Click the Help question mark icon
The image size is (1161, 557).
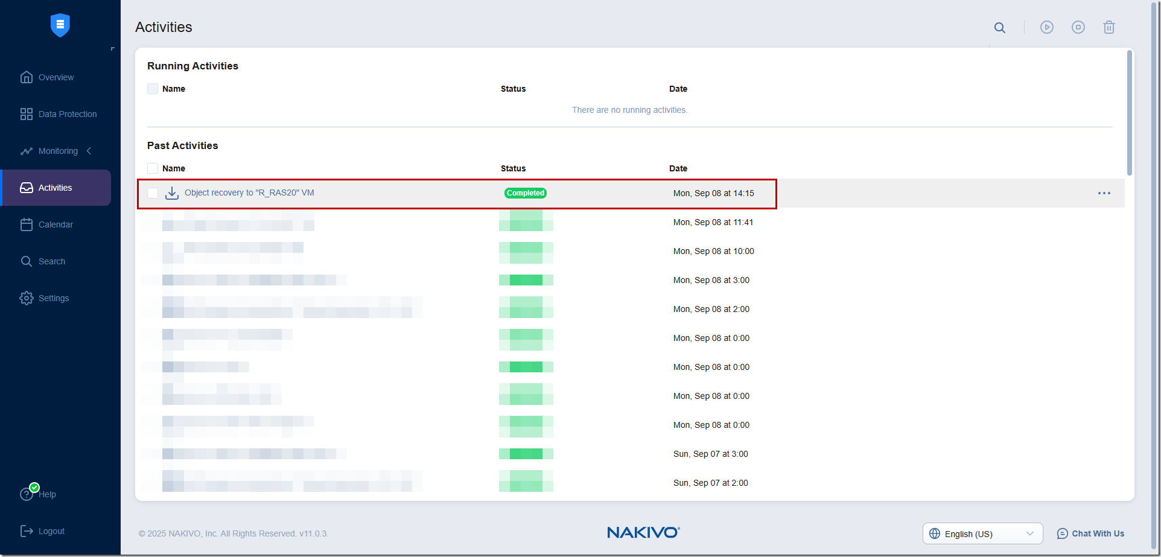pyautogui.click(x=27, y=494)
